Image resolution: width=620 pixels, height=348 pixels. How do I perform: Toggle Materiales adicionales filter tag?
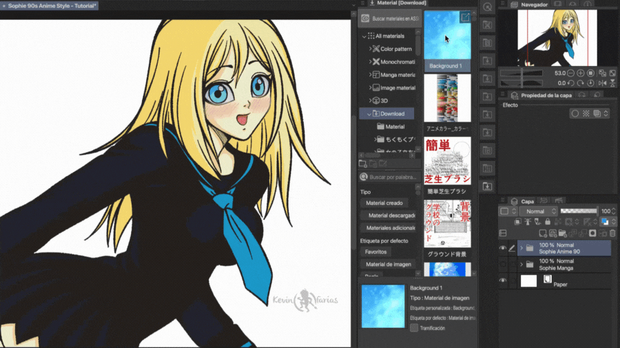pos(388,228)
